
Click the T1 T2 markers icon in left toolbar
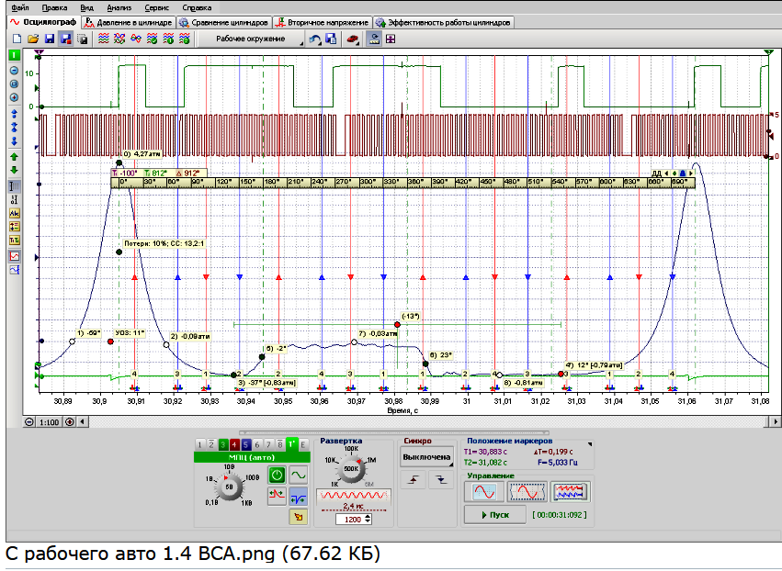(14, 241)
